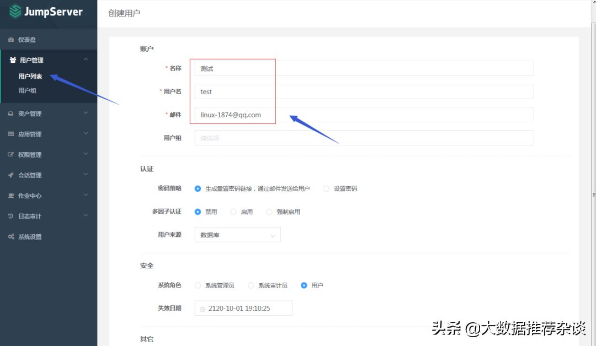Choose 系统管理员 as system role
Image resolution: width=596 pixels, height=346 pixels.
(x=198, y=285)
